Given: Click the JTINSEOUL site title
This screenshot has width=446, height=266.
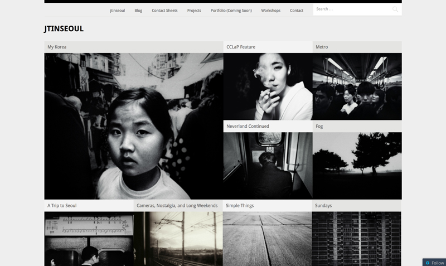Looking at the screenshot, I should 64,29.
